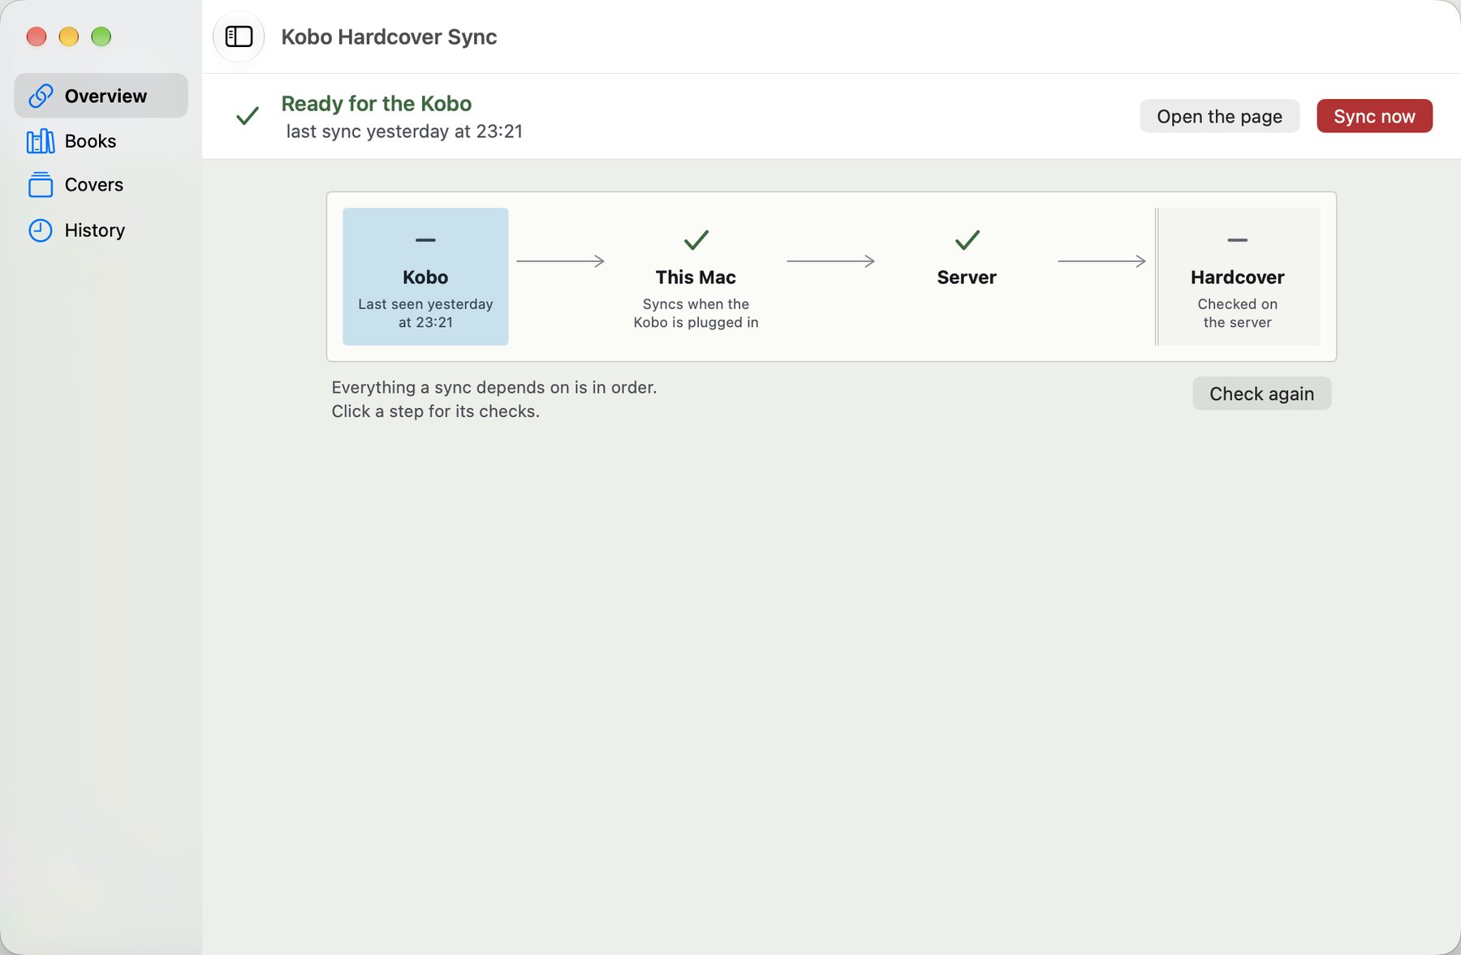
Task: Minimize the window with yellow button
Action: pyautogui.click(x=69, y=37)
